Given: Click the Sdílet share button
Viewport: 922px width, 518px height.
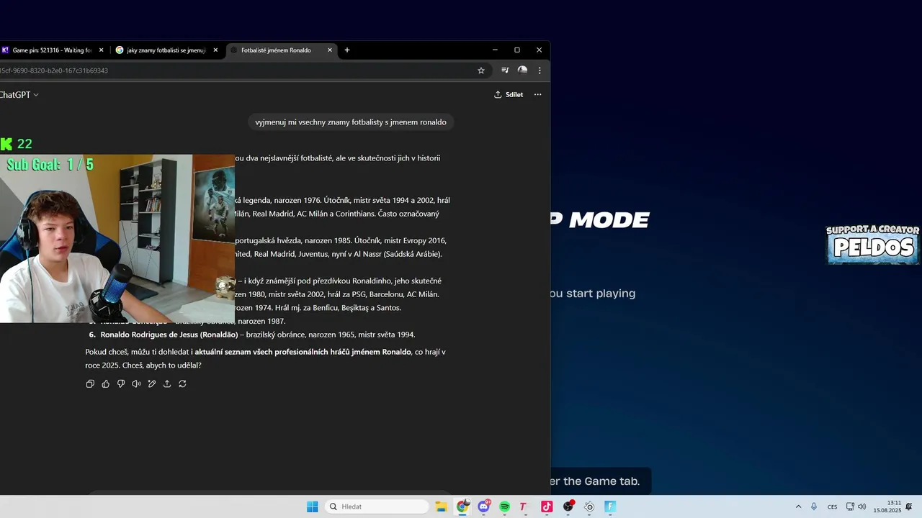Looking at the screenshot, I should click(509, 94).
